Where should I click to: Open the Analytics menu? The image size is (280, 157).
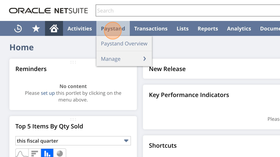239,28
